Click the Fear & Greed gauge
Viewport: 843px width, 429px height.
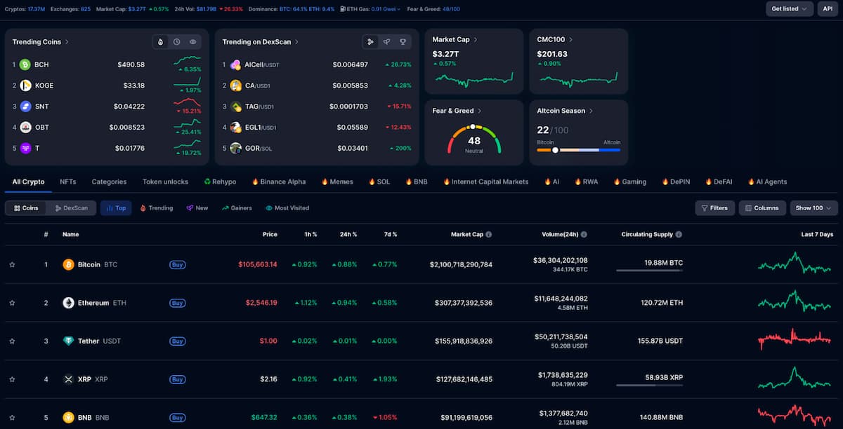coord(474,139)
